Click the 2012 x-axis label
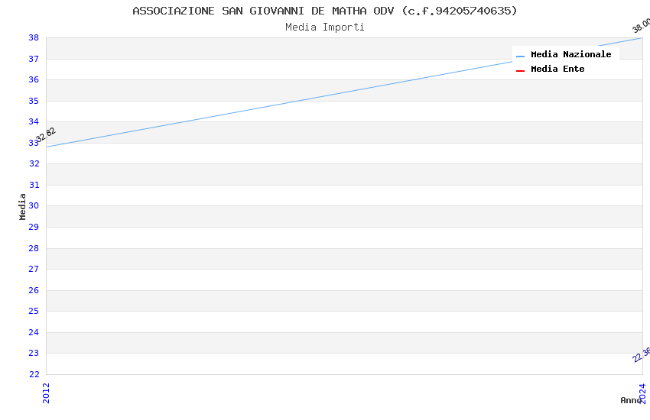 (46, 393)
